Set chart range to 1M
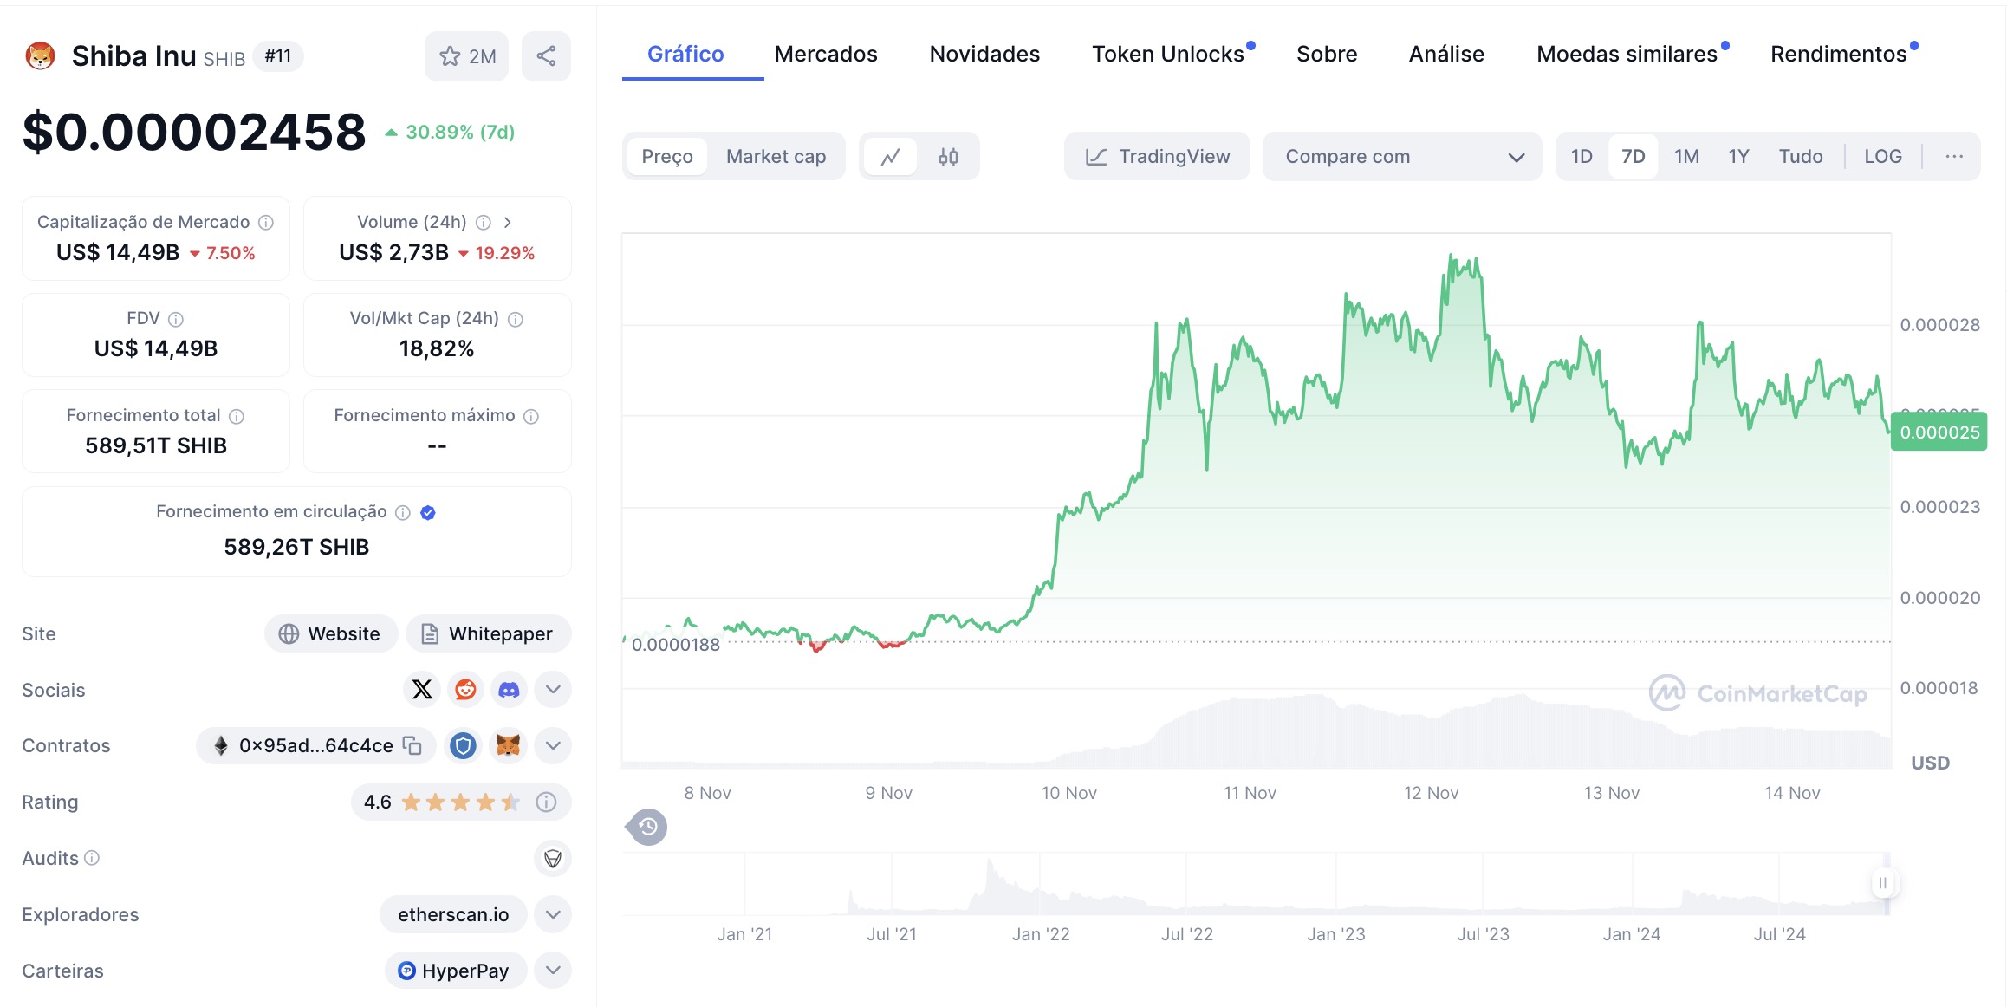The height and width of the screenshot is (1007, 2007). [x=1686, y=157]
